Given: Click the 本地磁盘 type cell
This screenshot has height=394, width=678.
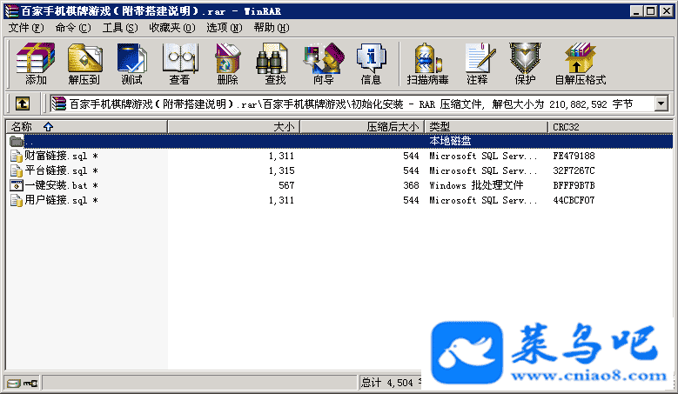Looking at the screenshot, I should (x=450, y=141).
